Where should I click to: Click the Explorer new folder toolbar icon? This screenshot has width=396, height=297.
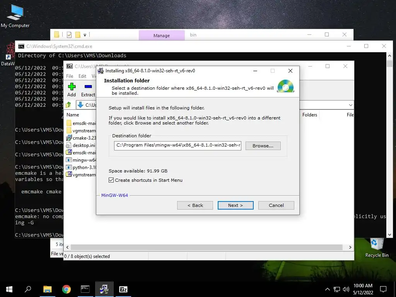[x=78, y=35]
